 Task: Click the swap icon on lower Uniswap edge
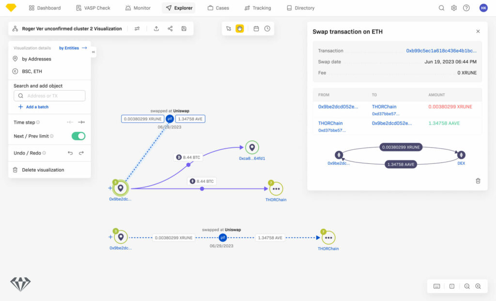(x=223, y=238)
